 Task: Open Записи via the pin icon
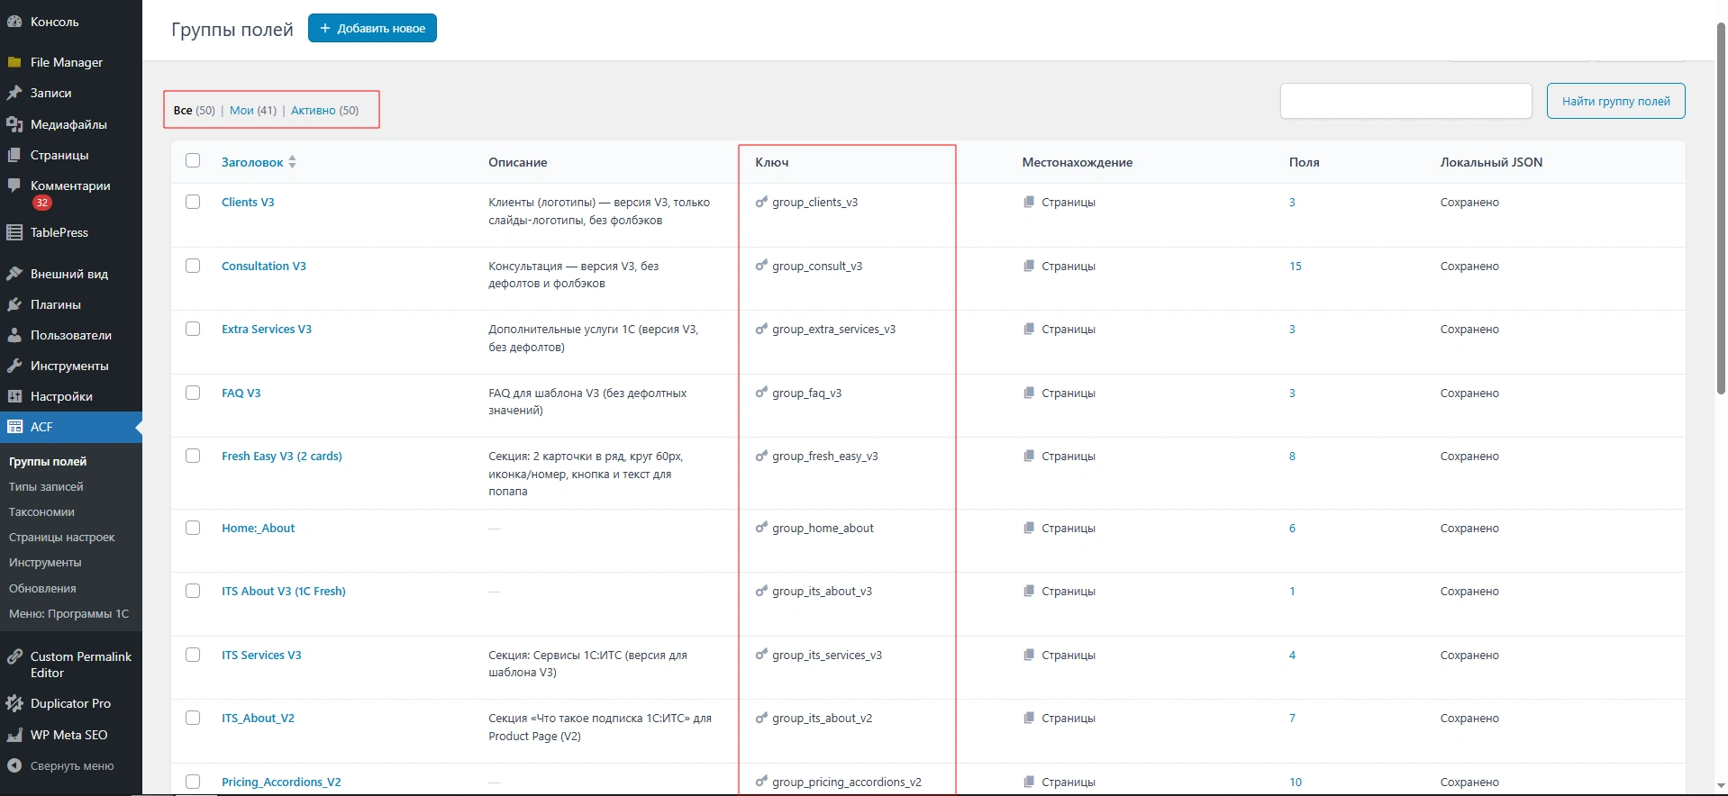[x=14, y=93]
